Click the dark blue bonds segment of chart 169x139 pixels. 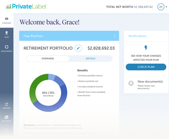point(64,93)
